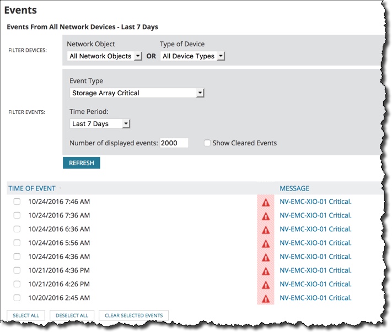Click critical warning icon for 10/21/2016 4:26 PM event

(266, 285)
